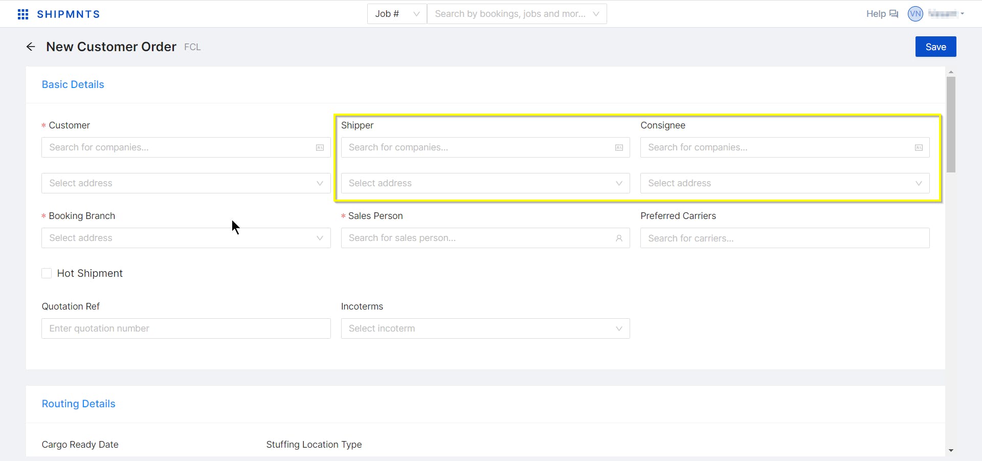Viewport: 982px width, 461px height.
Task: Click the Save button
Action: (x=935, y=47)
